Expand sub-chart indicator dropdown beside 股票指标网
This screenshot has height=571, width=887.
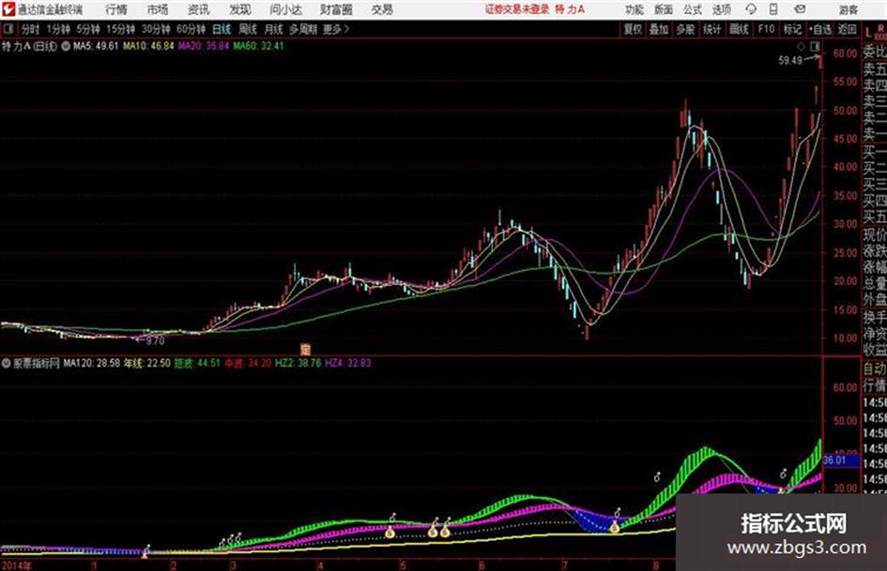click(6, 363)
